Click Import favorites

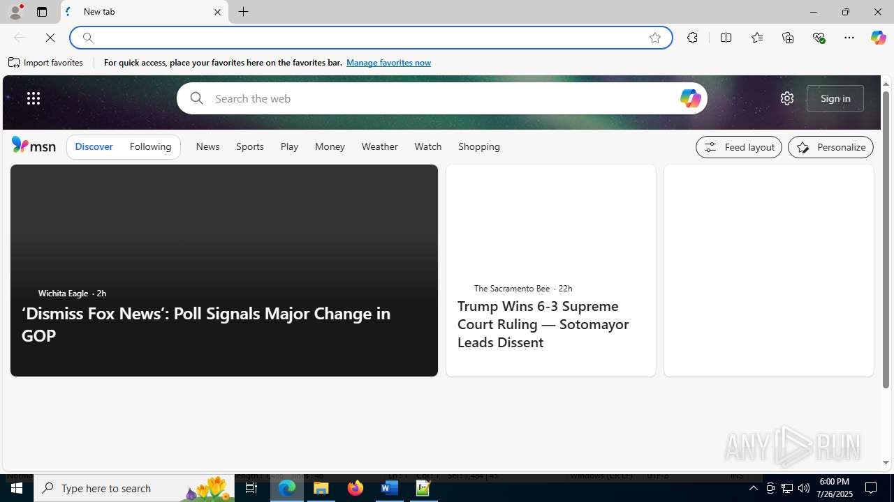(46, 63)
